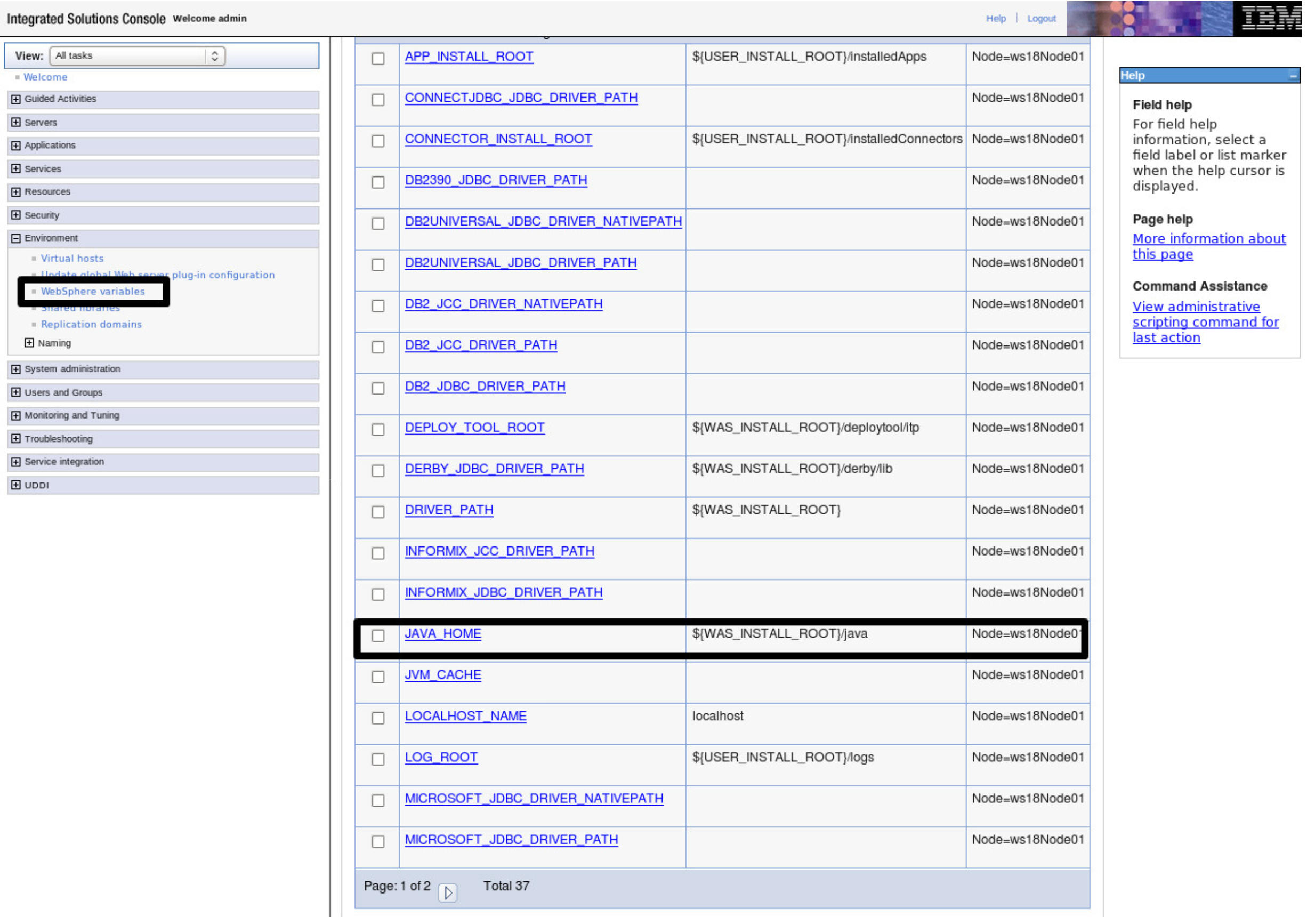Viewport: 1307px width, 917px height.
Task: Tick the LOCALHOST_NAME checkbox
Action: click(378, 718)
